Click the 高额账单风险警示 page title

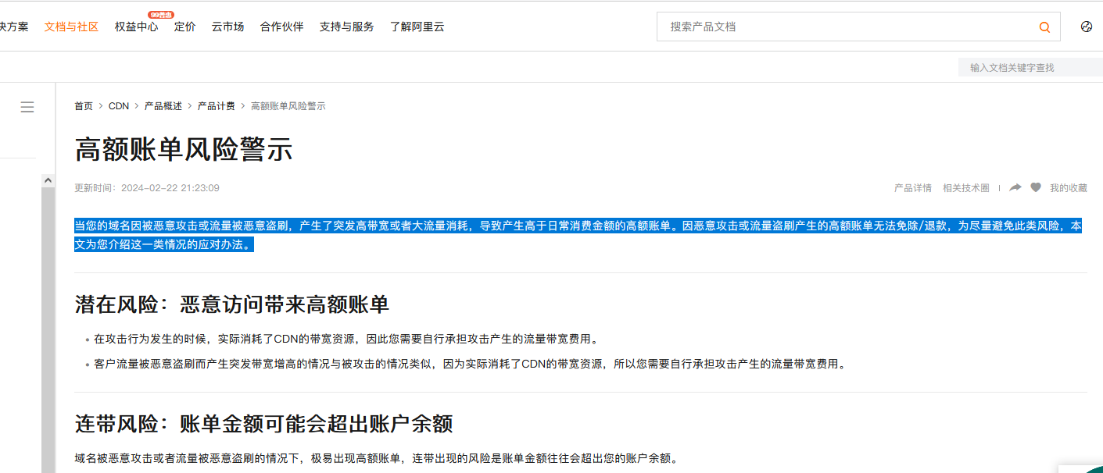[184, 148]
